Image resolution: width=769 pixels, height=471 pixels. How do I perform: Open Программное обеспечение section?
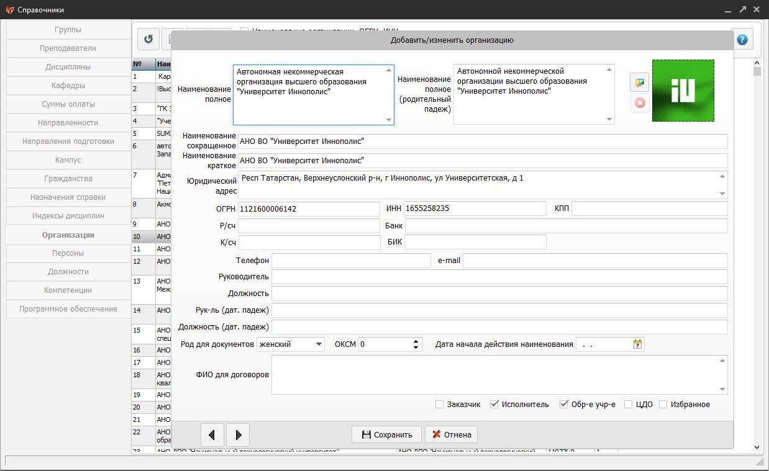pos(68,309)
